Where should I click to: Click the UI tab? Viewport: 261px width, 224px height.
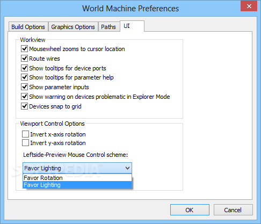point(132,26)
